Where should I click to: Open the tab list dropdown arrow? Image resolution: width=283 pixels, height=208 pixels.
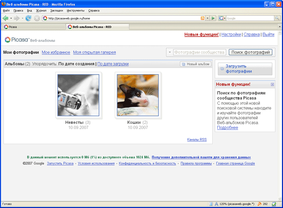(280, 27)
